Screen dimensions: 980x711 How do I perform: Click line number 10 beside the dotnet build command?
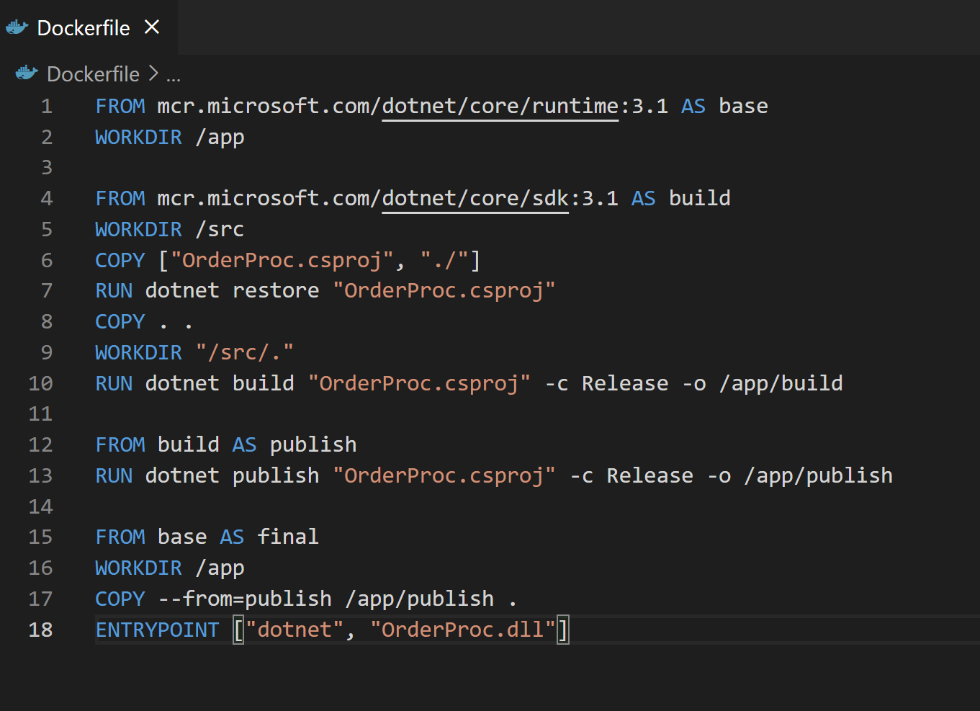click(x=40, y=383)
